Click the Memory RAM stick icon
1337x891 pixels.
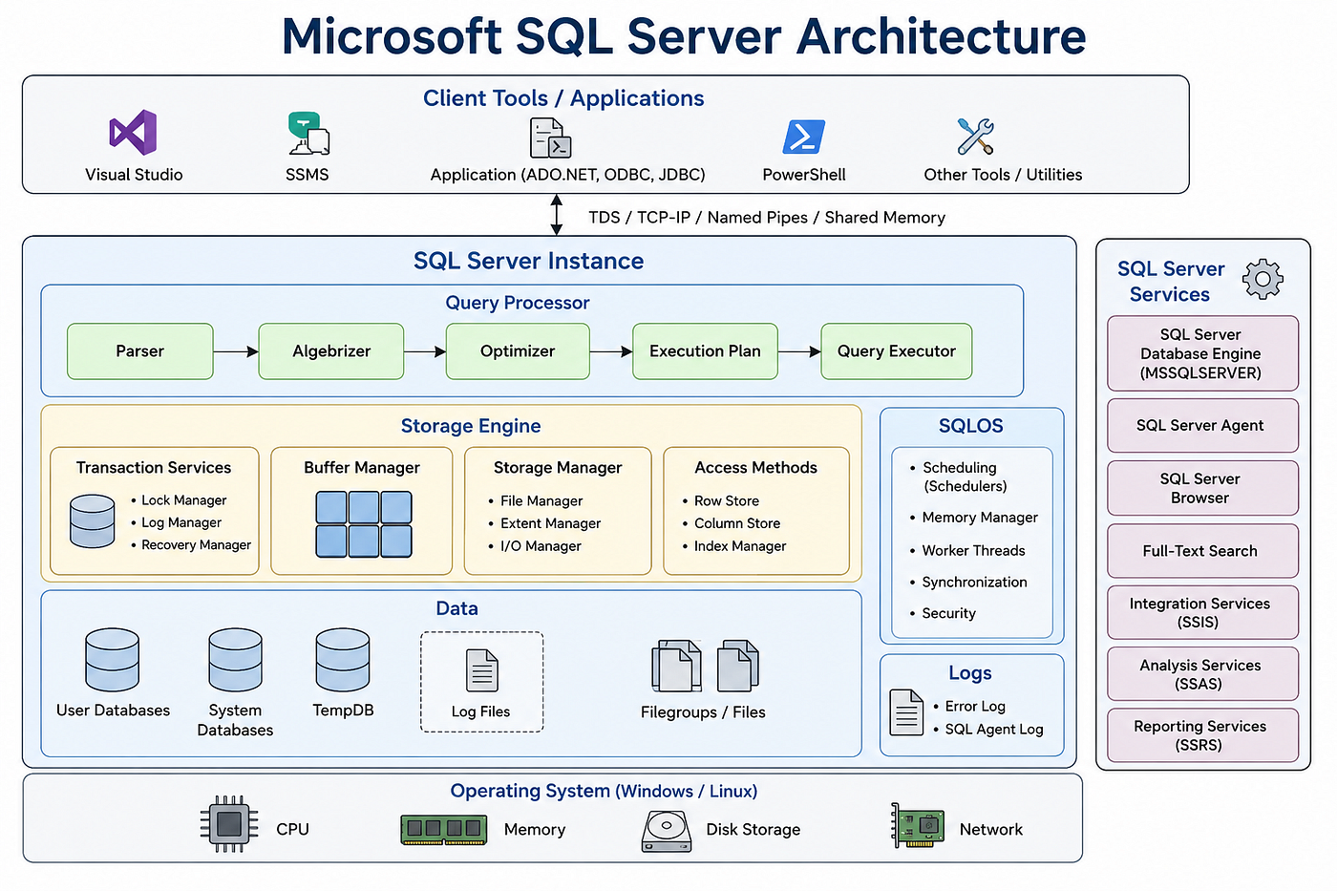pos(444,829)
